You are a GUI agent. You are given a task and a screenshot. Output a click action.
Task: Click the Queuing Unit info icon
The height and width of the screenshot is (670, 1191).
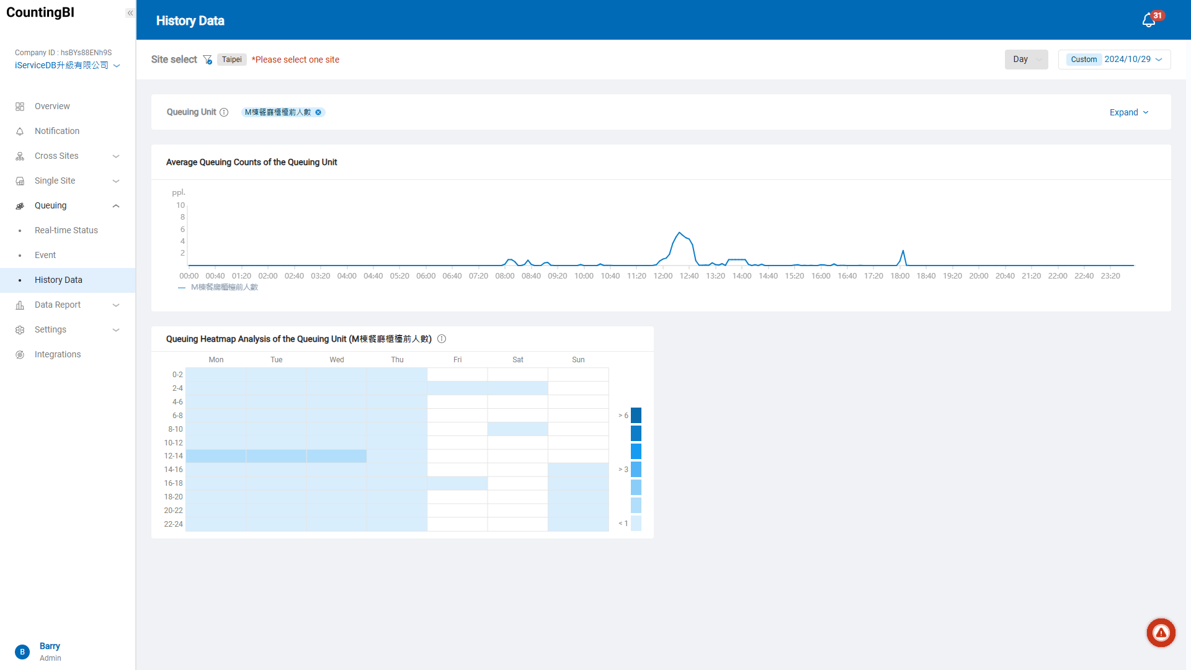click(224, 112)
